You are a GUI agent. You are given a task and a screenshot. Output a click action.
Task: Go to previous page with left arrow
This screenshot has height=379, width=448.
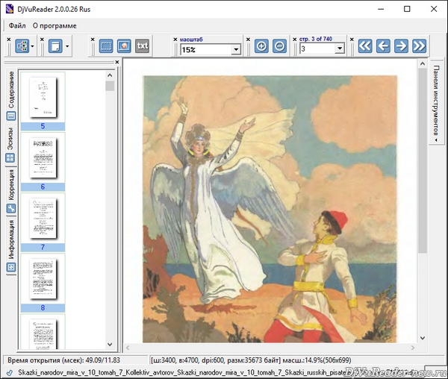click(x=383, y=46)
